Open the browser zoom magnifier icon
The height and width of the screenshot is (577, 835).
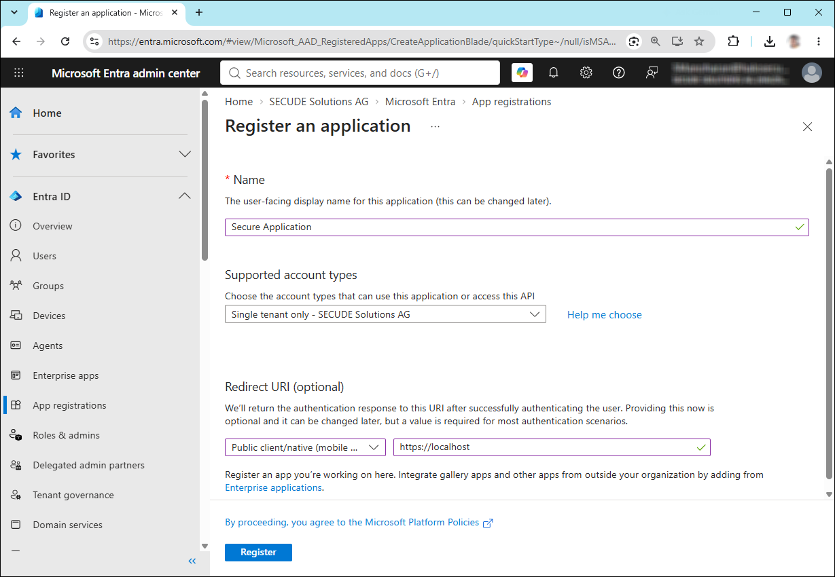(656, 41)
